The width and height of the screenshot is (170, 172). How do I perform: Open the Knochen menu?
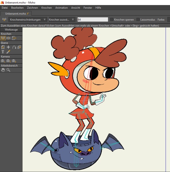[47, 8]
